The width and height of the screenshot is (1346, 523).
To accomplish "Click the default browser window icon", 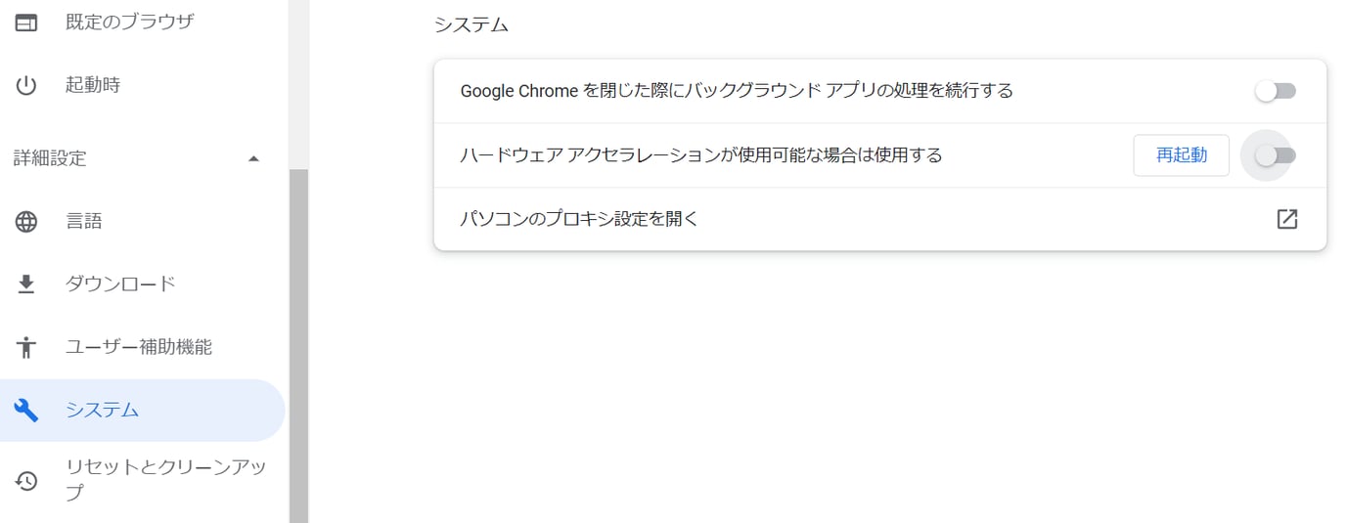I will (26, 22).
